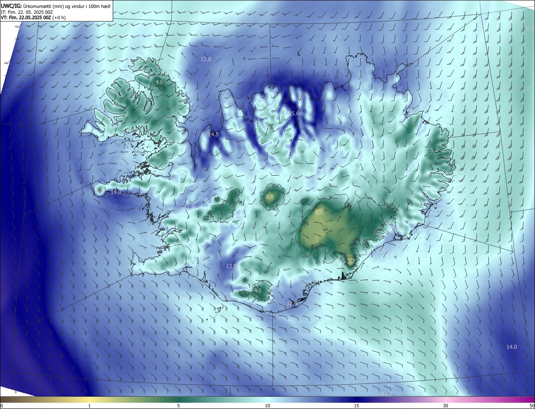The height and width of the screenshot is (409, 535).
Task: Click the 12.4 value on the south coast
Action: coord(291,303)
